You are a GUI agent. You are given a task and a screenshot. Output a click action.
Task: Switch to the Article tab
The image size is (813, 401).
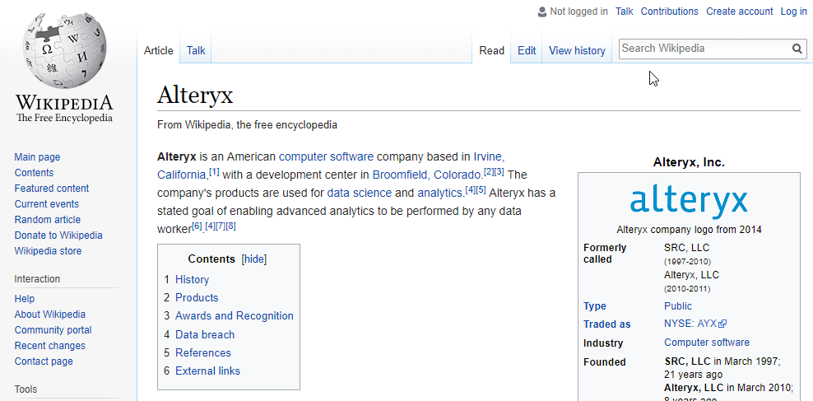tap(158, 50)
